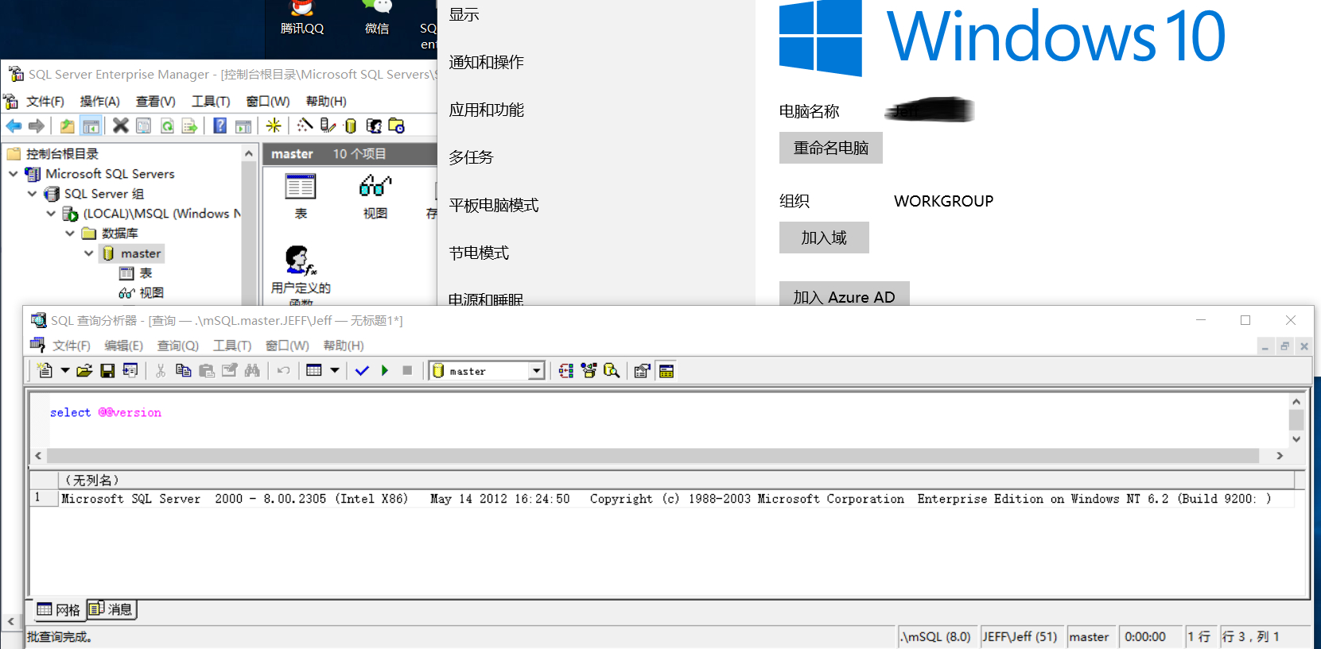Open the new query dropdown arrow
The height and width of the screenshot is (649, 1321).
point(65,370)
